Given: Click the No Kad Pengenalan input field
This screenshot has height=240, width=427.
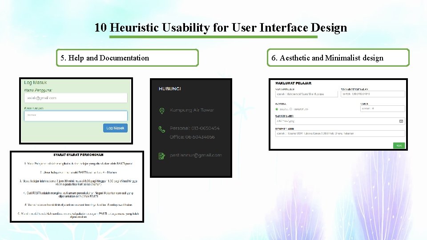Looking at the screenshot, I should pyautogui.click(x=373, y=94).
